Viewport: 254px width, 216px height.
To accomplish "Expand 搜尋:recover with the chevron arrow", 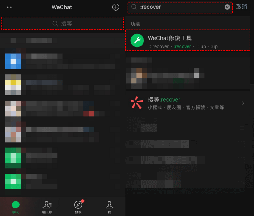I will coord(243,103).
